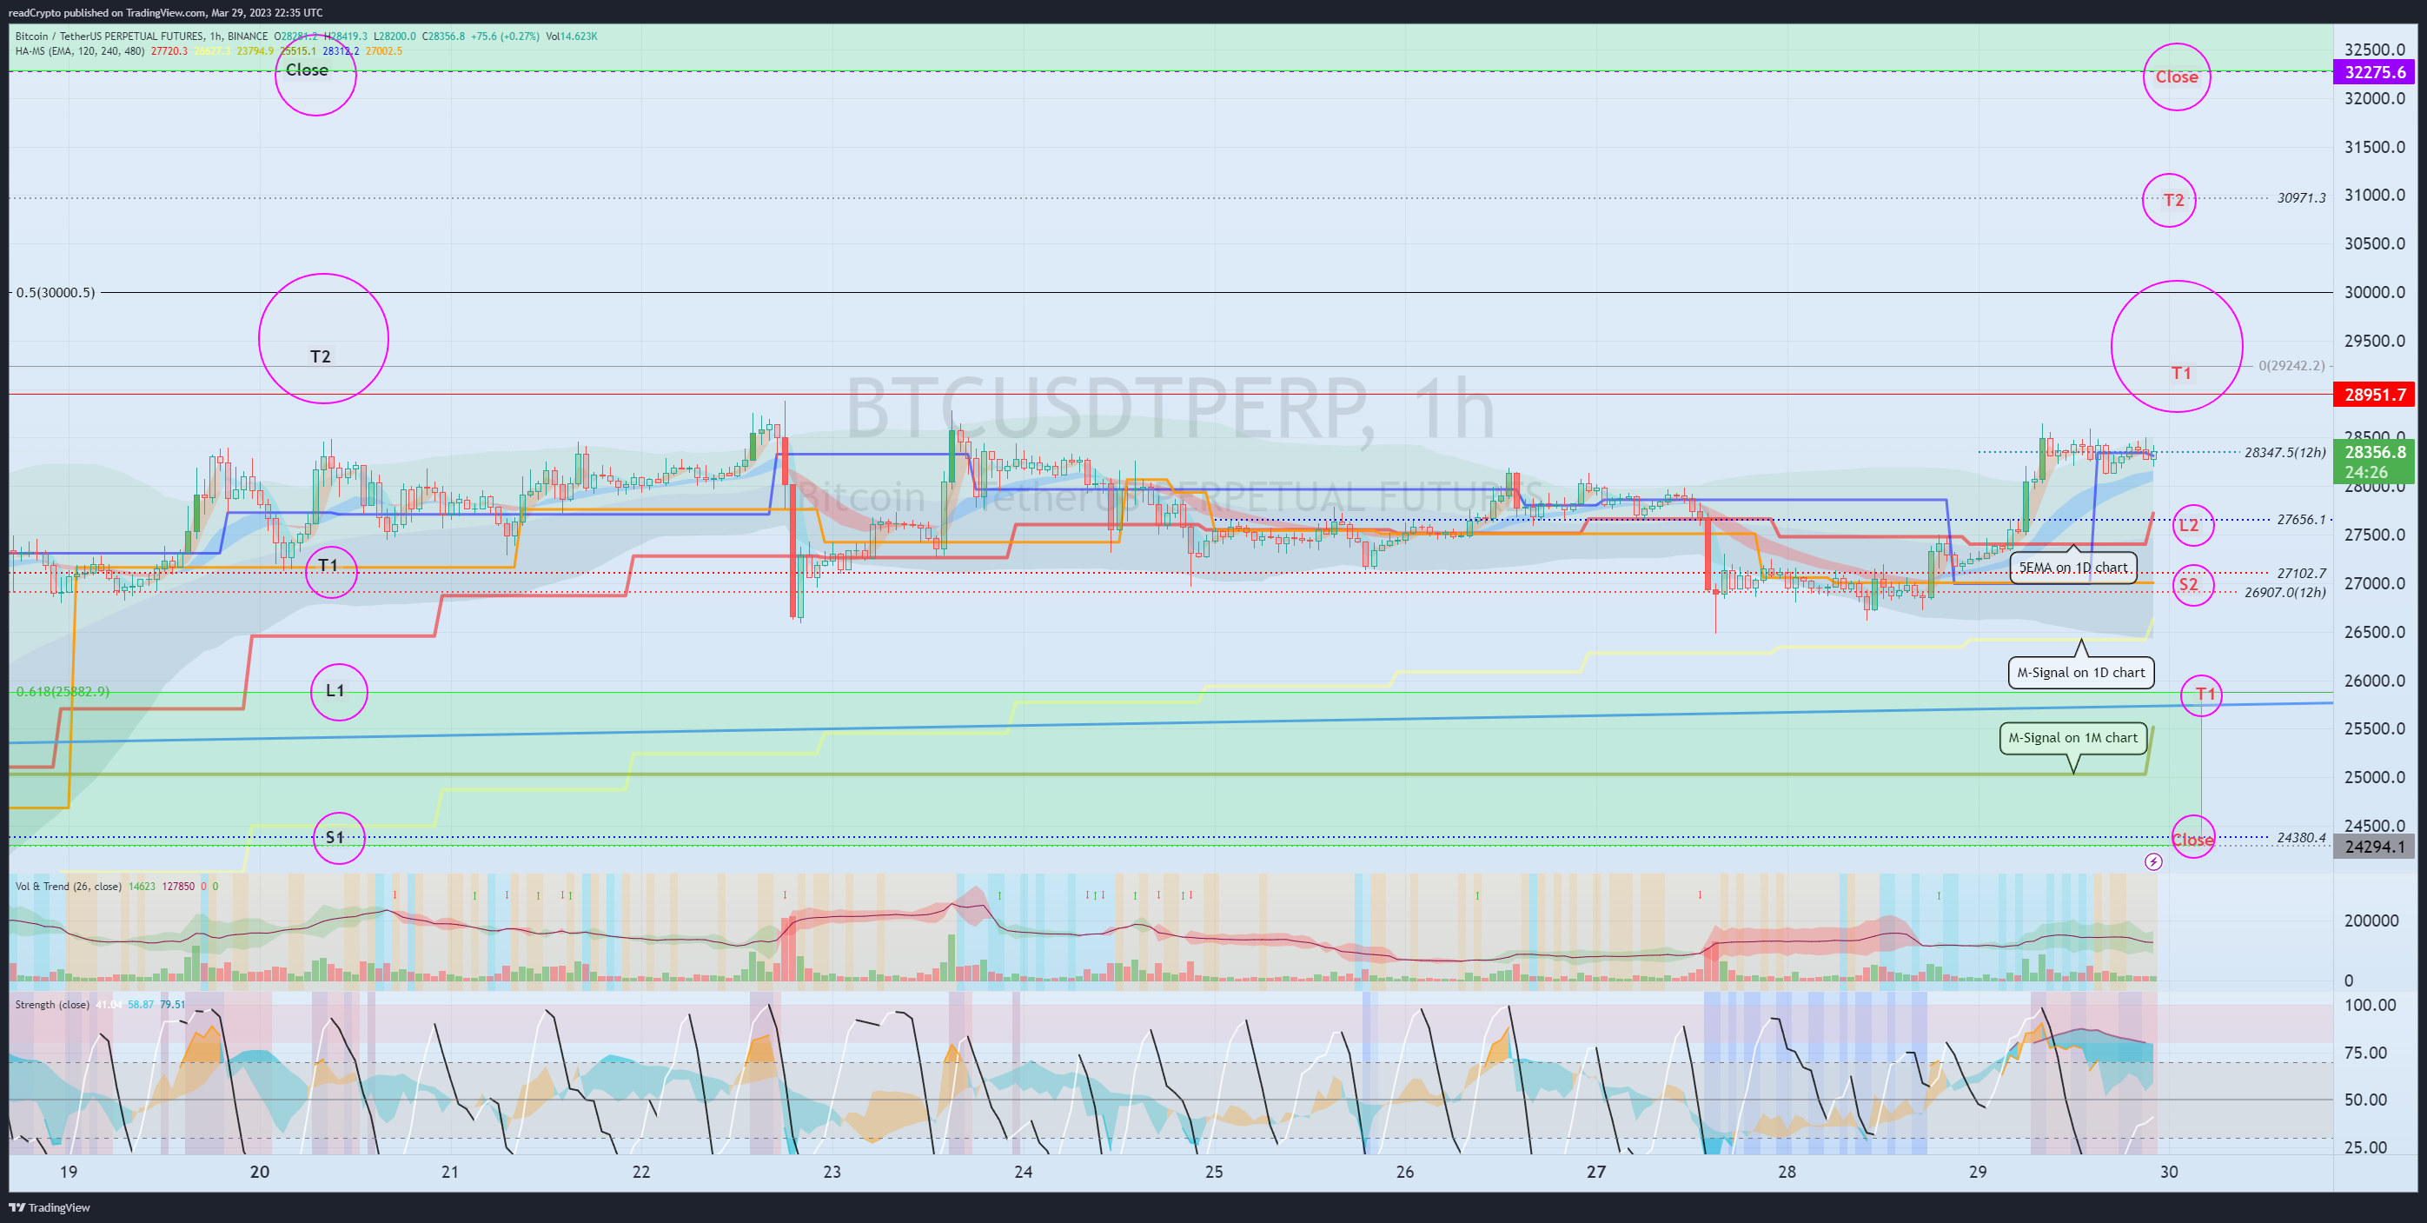Select the 0.618(25882.9) Fibonacci level label
This screenshot has width=2427, height=1223.
pos(63,692)
